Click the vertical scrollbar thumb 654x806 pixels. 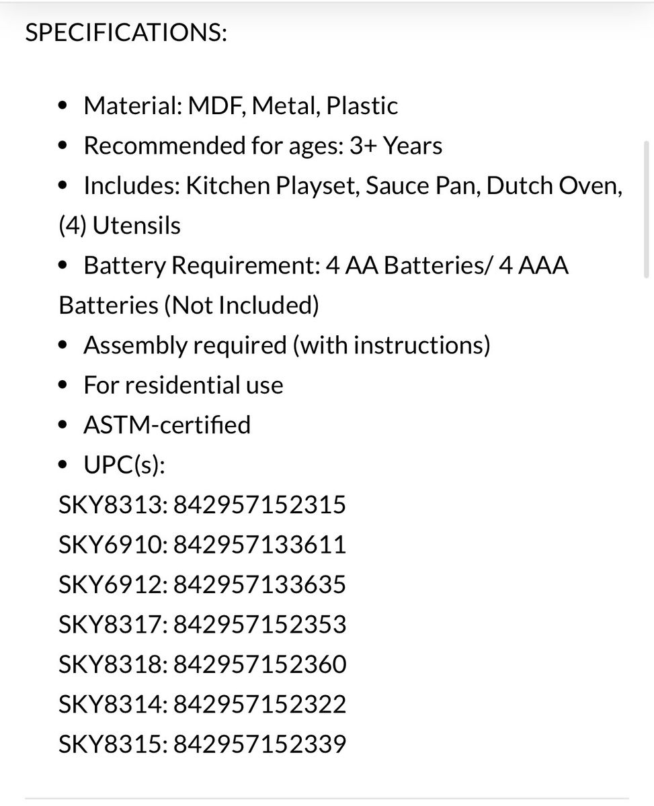(647, 210)
